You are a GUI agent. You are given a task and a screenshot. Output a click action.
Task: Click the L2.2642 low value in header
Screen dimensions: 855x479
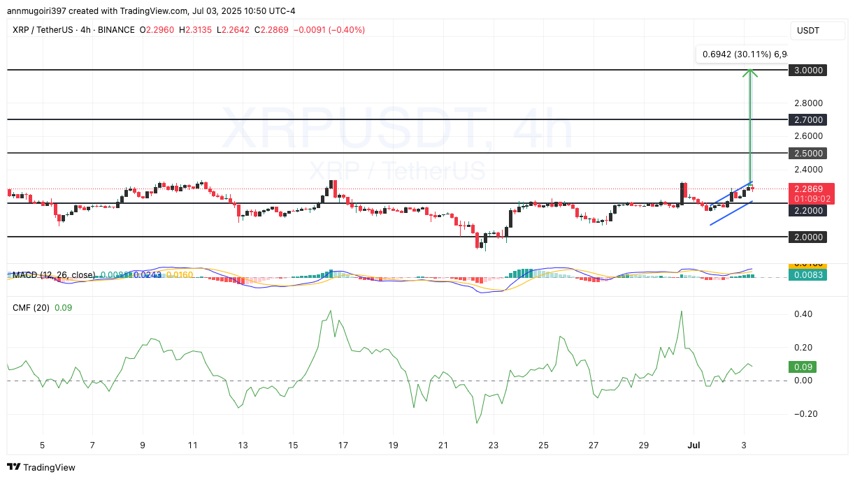click(233, 30)
